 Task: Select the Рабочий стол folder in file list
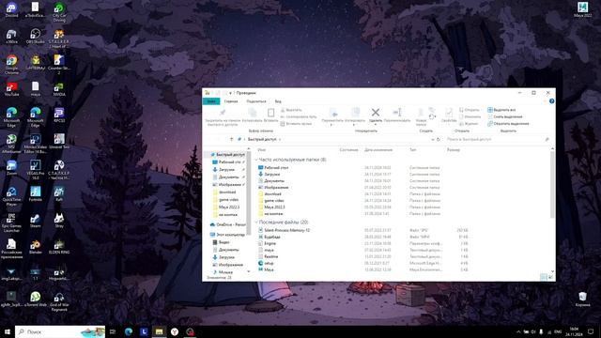tap(273, 168)
